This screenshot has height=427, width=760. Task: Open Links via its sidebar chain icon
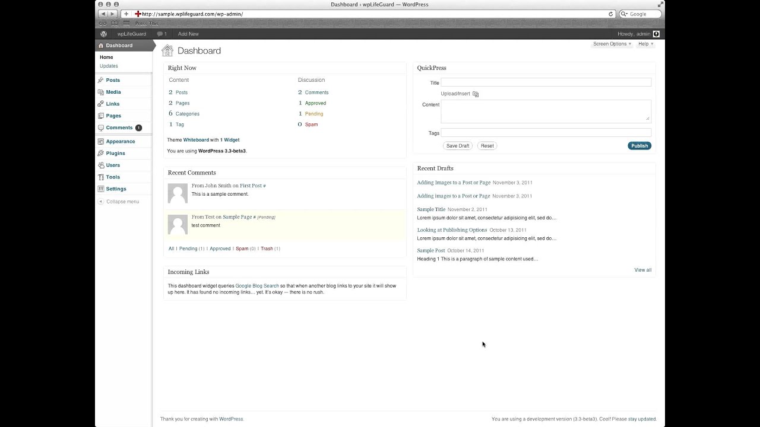[101, 104]
